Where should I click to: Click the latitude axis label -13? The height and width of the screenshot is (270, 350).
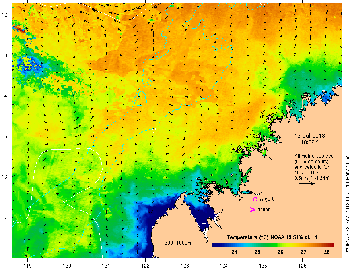click(4, 56)
